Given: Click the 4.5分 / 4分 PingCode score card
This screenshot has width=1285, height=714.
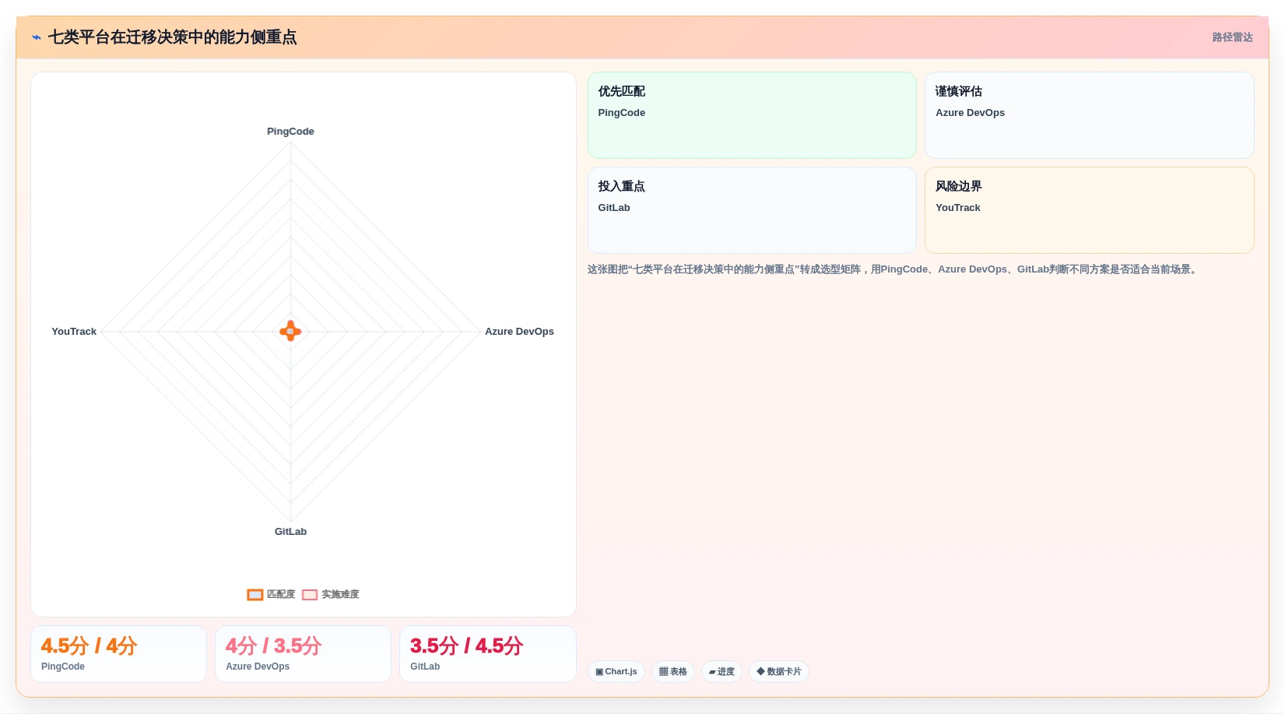Looking at the screenshot, I should coord(118,654).
